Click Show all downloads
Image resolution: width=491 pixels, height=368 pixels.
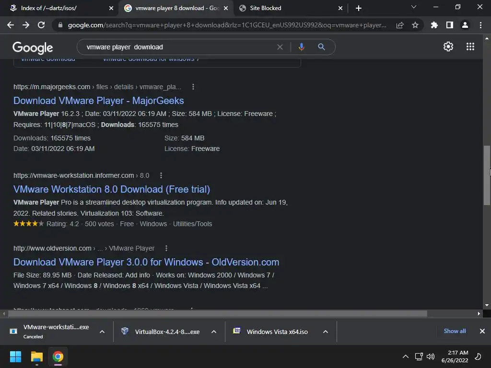coord(455,331)
